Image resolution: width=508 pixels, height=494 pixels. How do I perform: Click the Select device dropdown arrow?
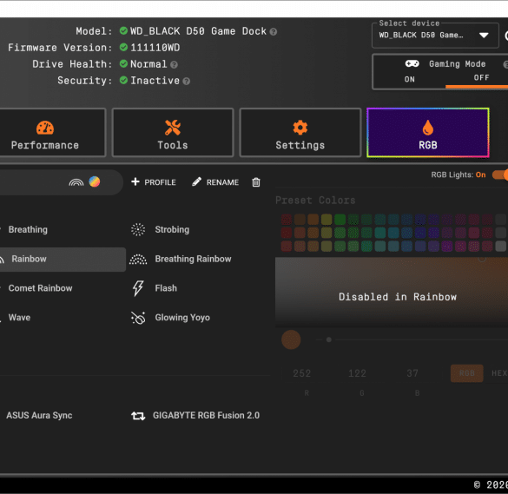click(484, 35)
